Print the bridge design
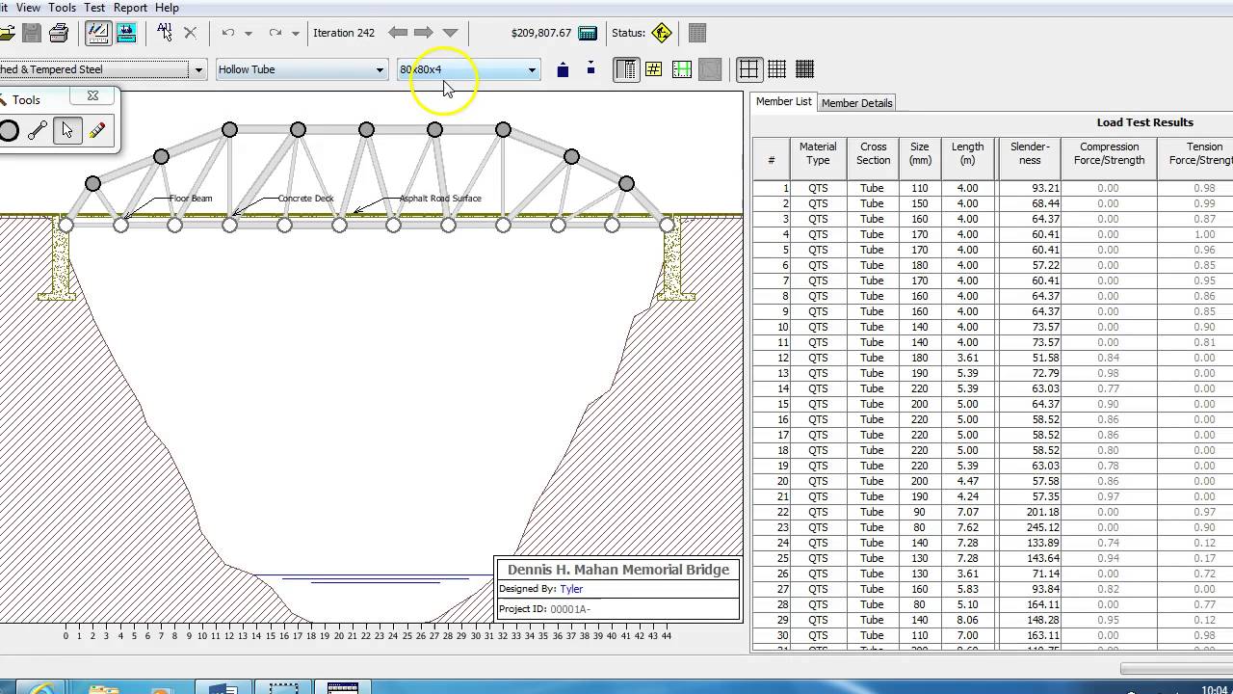Viewport: 1233px width, 694px height. (59, 32)
